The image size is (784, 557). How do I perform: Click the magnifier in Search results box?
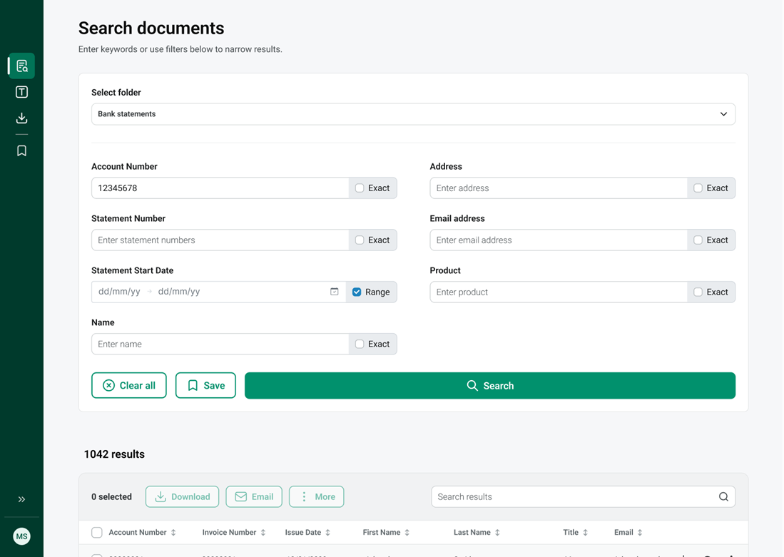[723, 497]
